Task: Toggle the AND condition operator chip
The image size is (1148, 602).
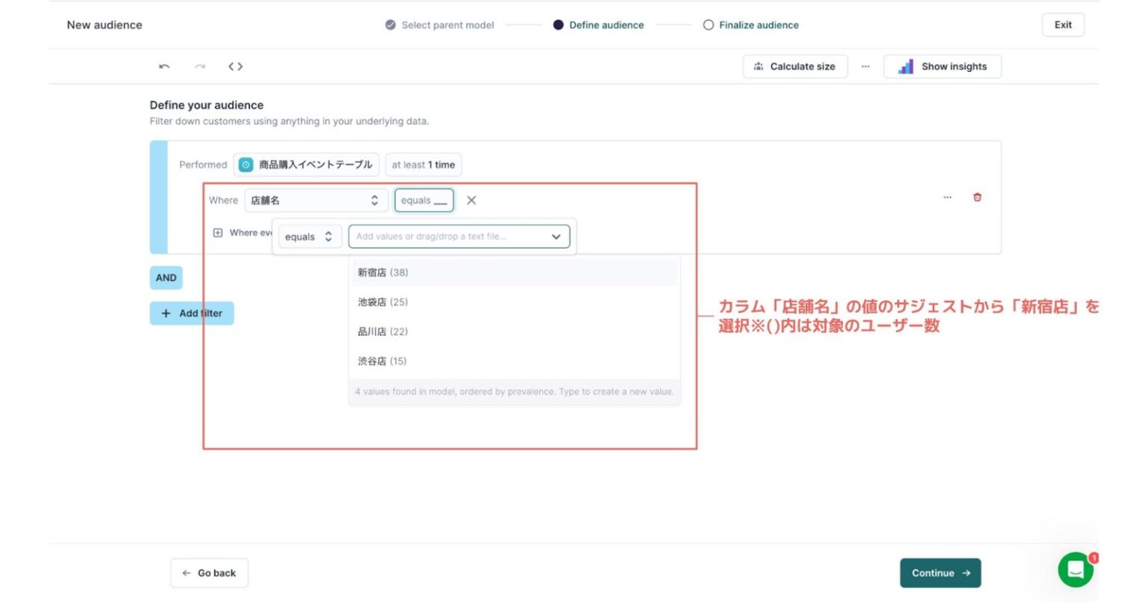Action: (x=165, y=277)
